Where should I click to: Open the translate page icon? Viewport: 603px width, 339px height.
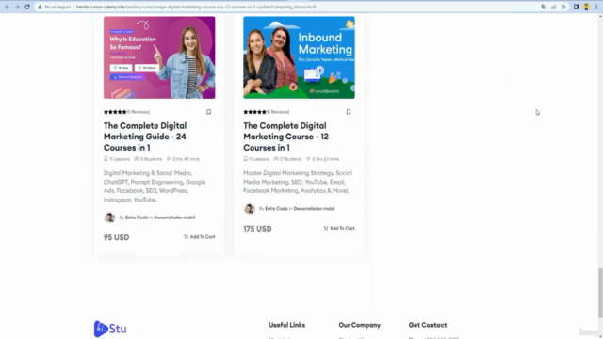pyautogui.click(x=543, y=7)
